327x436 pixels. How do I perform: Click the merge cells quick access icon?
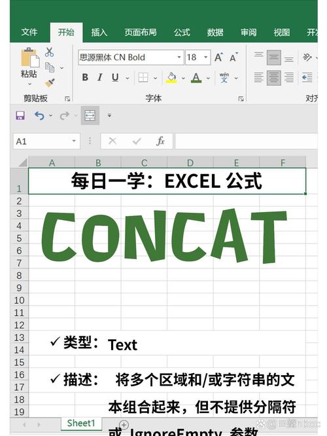point(90,115)
